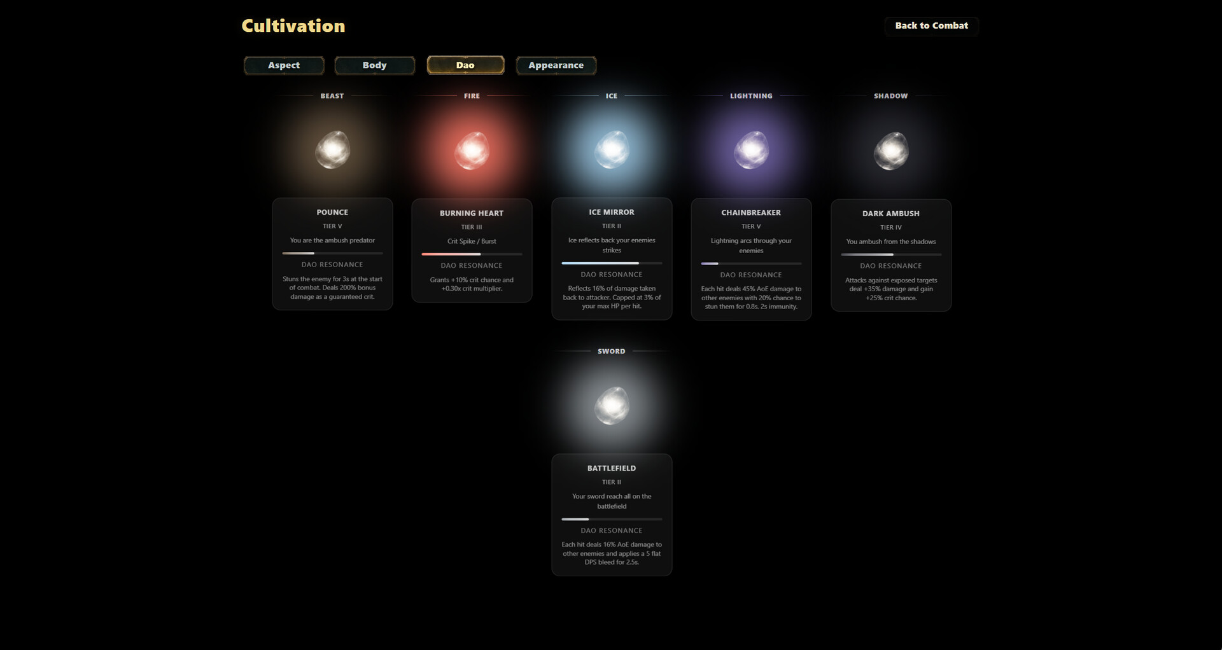Click the POUNCE card title
The image size is (1222, 650).
332,212
